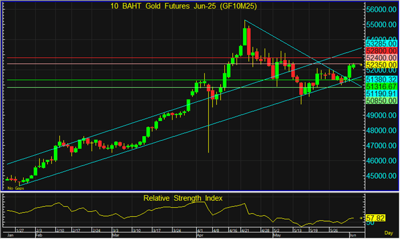Select the yellow 52350.00 current price label
This screenshot has height=239, width=400.
(x=381, y=65)
